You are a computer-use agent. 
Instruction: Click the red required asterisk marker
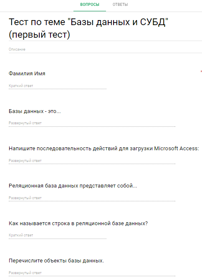pos(201,72)
